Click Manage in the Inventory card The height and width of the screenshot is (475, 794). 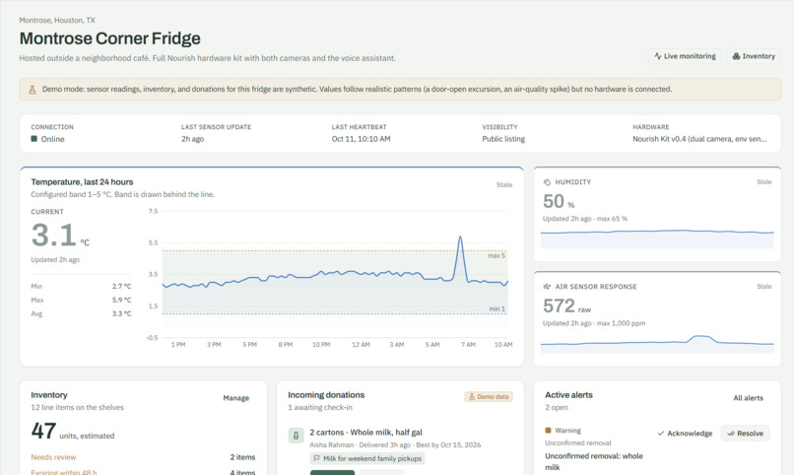[236, 398]
